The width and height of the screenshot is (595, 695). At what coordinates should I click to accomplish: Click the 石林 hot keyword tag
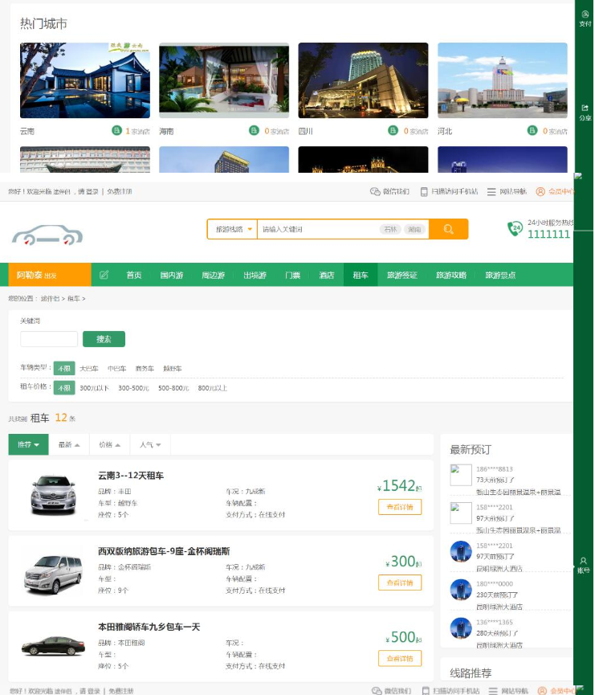pyautogui.click(x=390, y=229)
